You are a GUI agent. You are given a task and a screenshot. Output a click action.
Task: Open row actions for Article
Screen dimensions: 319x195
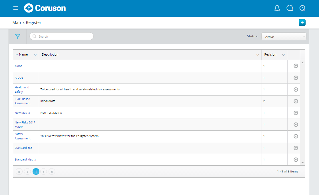coord(296,78)
